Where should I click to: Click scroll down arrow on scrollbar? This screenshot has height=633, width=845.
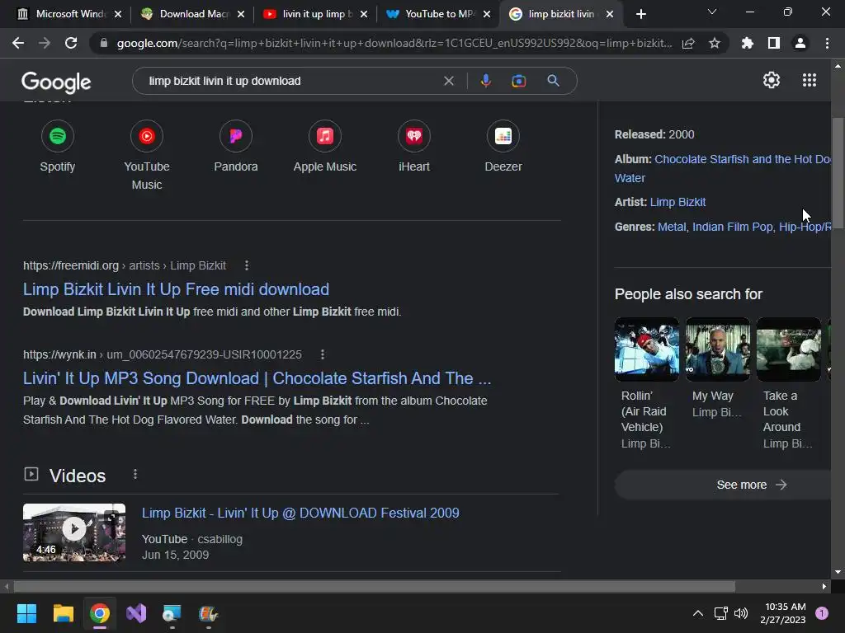838,572
